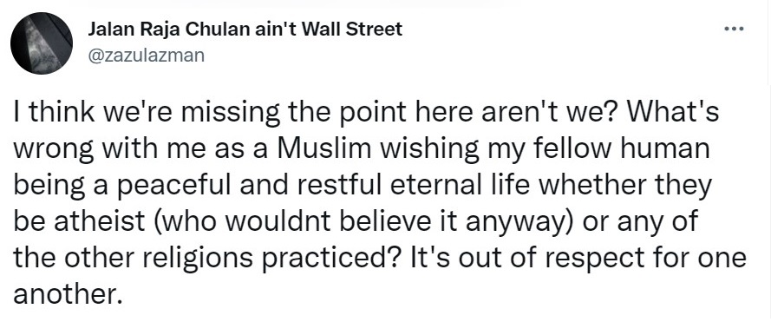771x322 pixels.
Task: Click the round profile avatar picture
Action: click(42, 43)
